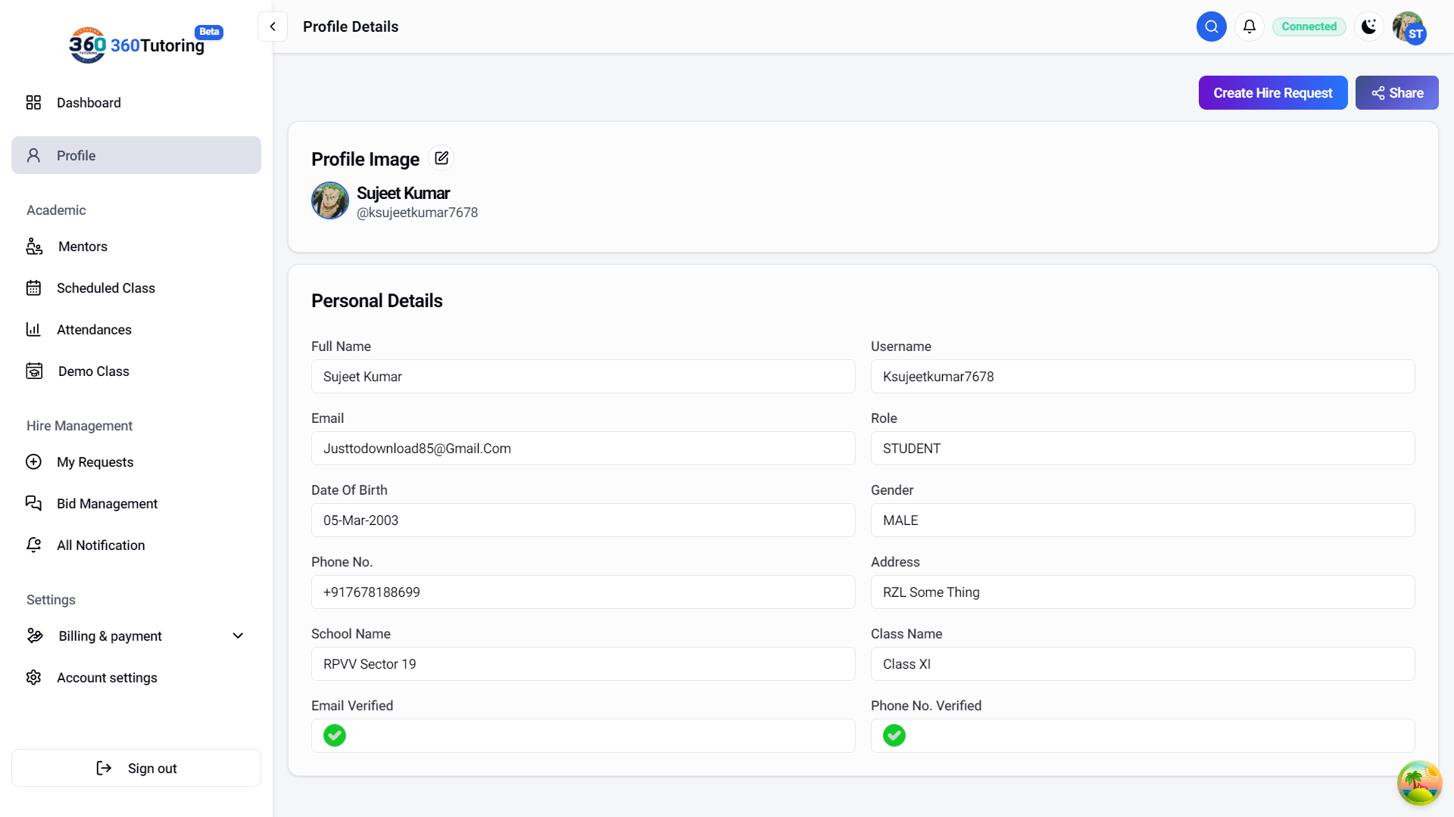The height and width of the screenshot is (817, 1454).
Task: Open Bid Management chat icon
Action: point(33,504)
